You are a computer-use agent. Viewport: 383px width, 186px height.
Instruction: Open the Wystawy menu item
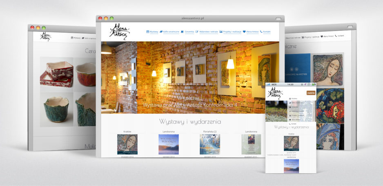[154, 31]
